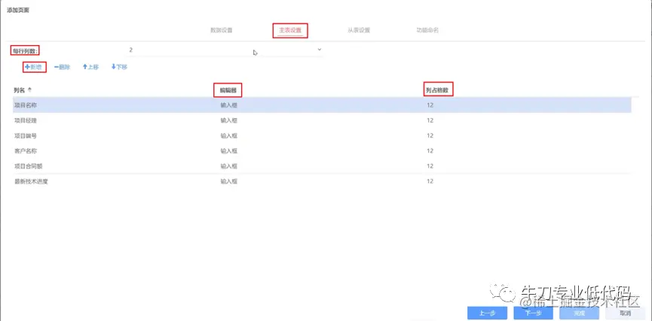Delete the selected row with 删除
This screenshot has width=652, height=321.
point(62,67)
